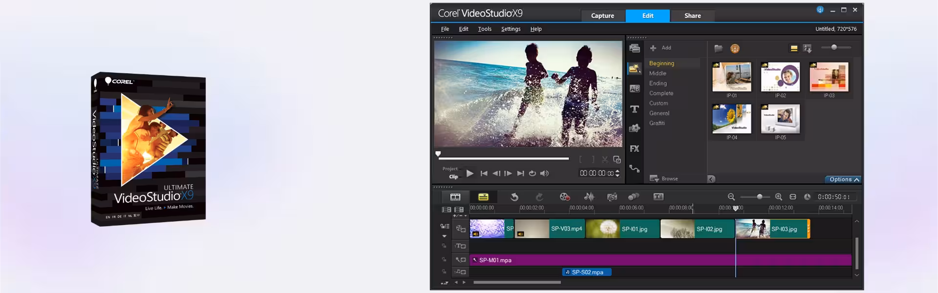Select the Instant Project library icon

point(634,68)
